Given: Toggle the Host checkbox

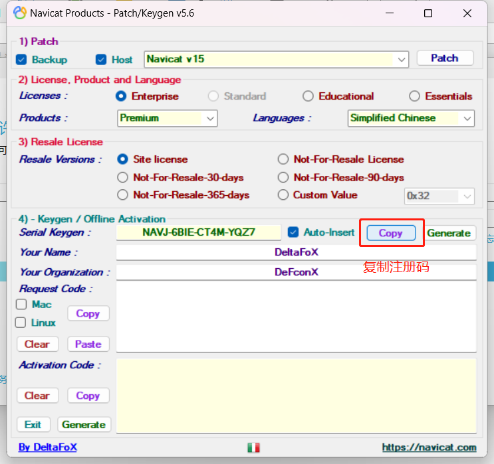Looking at the screenshot, I should click(x=101, y=60).
